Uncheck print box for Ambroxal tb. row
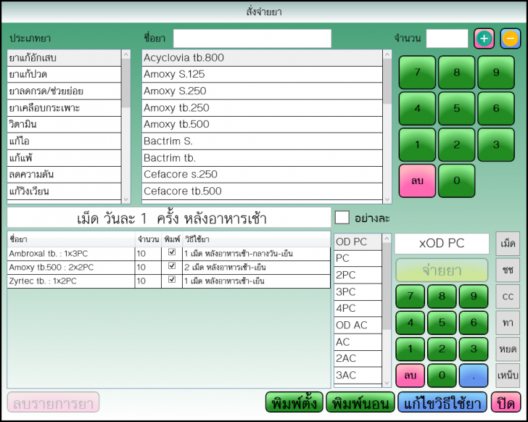528x422 pixels. pyautogui.click(x=172, y=252)
